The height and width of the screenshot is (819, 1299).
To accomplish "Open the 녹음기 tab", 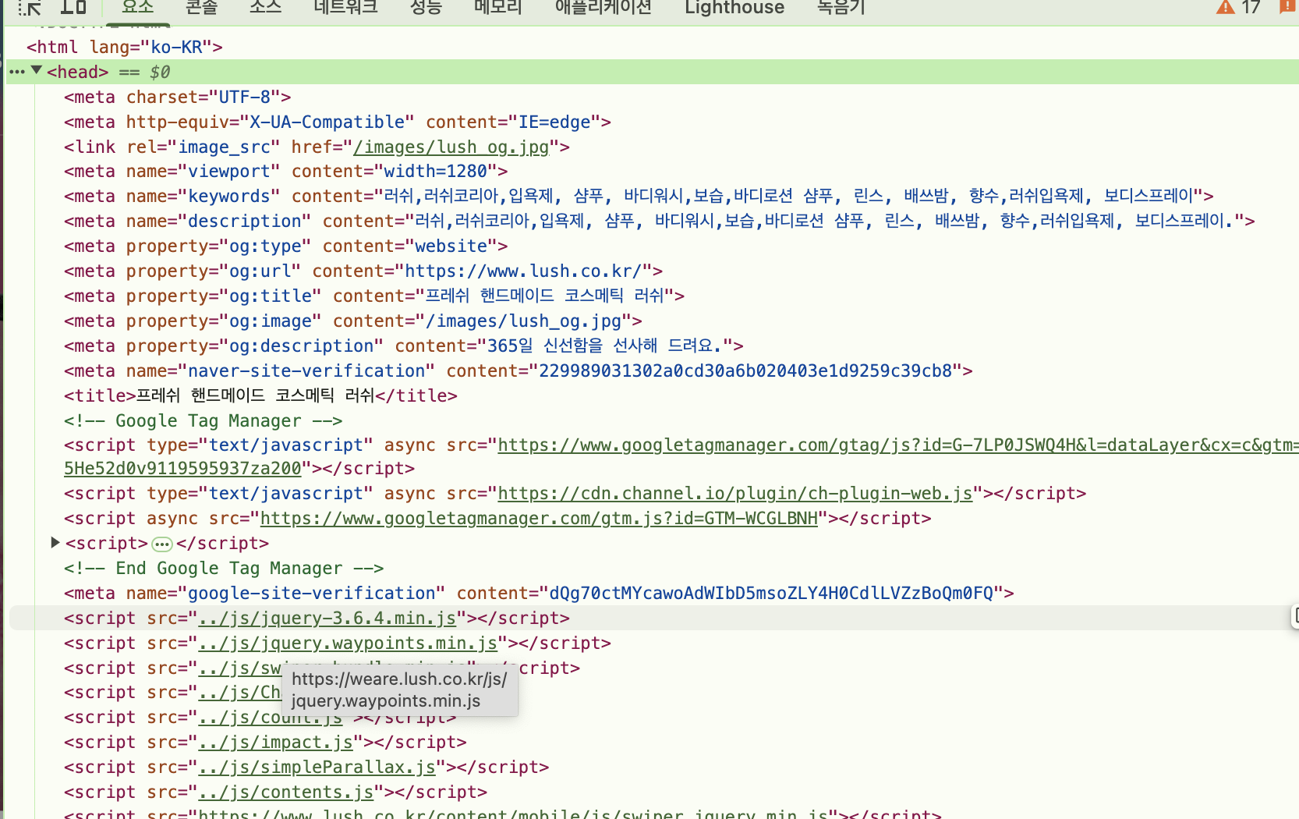I will tap(841, 8).
